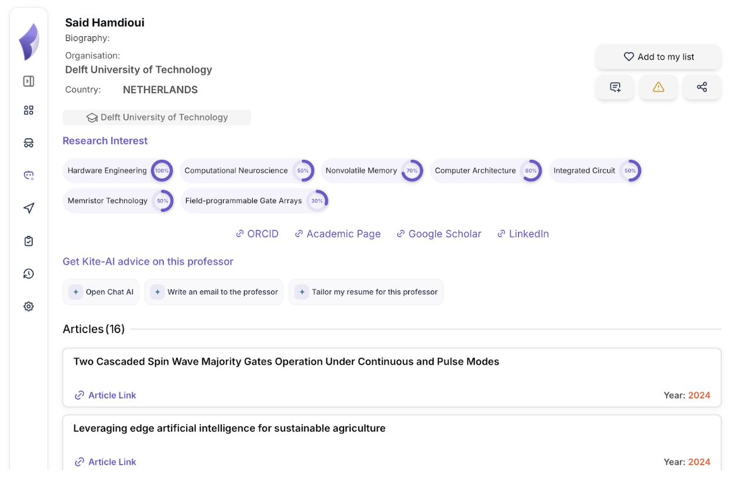Open settings gear in the sidebar
Screen dimensions: 734x494
29,307
